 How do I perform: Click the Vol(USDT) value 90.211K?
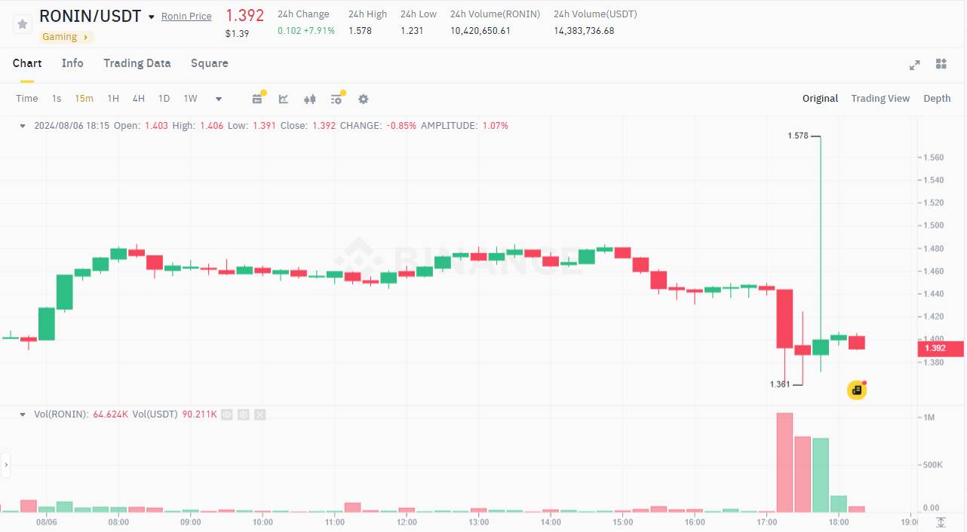click(x=200, y=414)
